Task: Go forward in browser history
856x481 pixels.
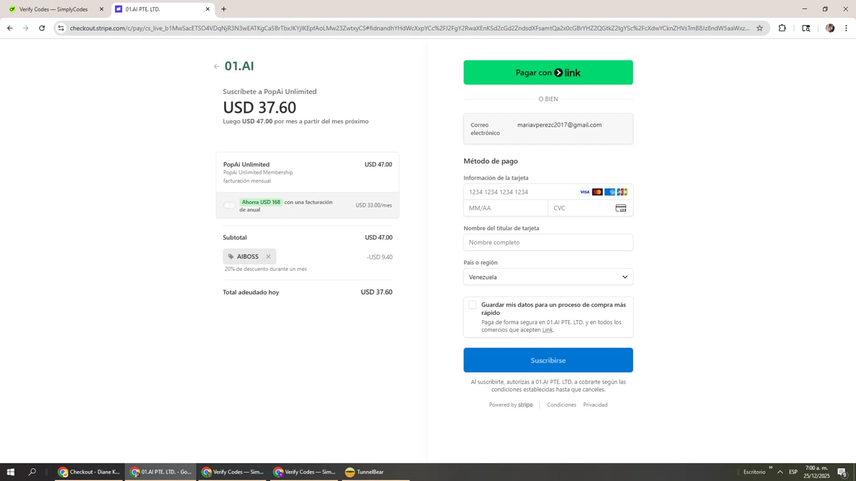Action: pyautogui.click(x=26, y=28)
